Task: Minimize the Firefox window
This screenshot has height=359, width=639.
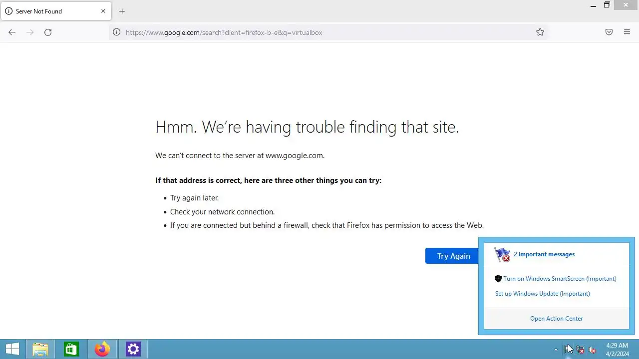Action: [x=593, y=5]
